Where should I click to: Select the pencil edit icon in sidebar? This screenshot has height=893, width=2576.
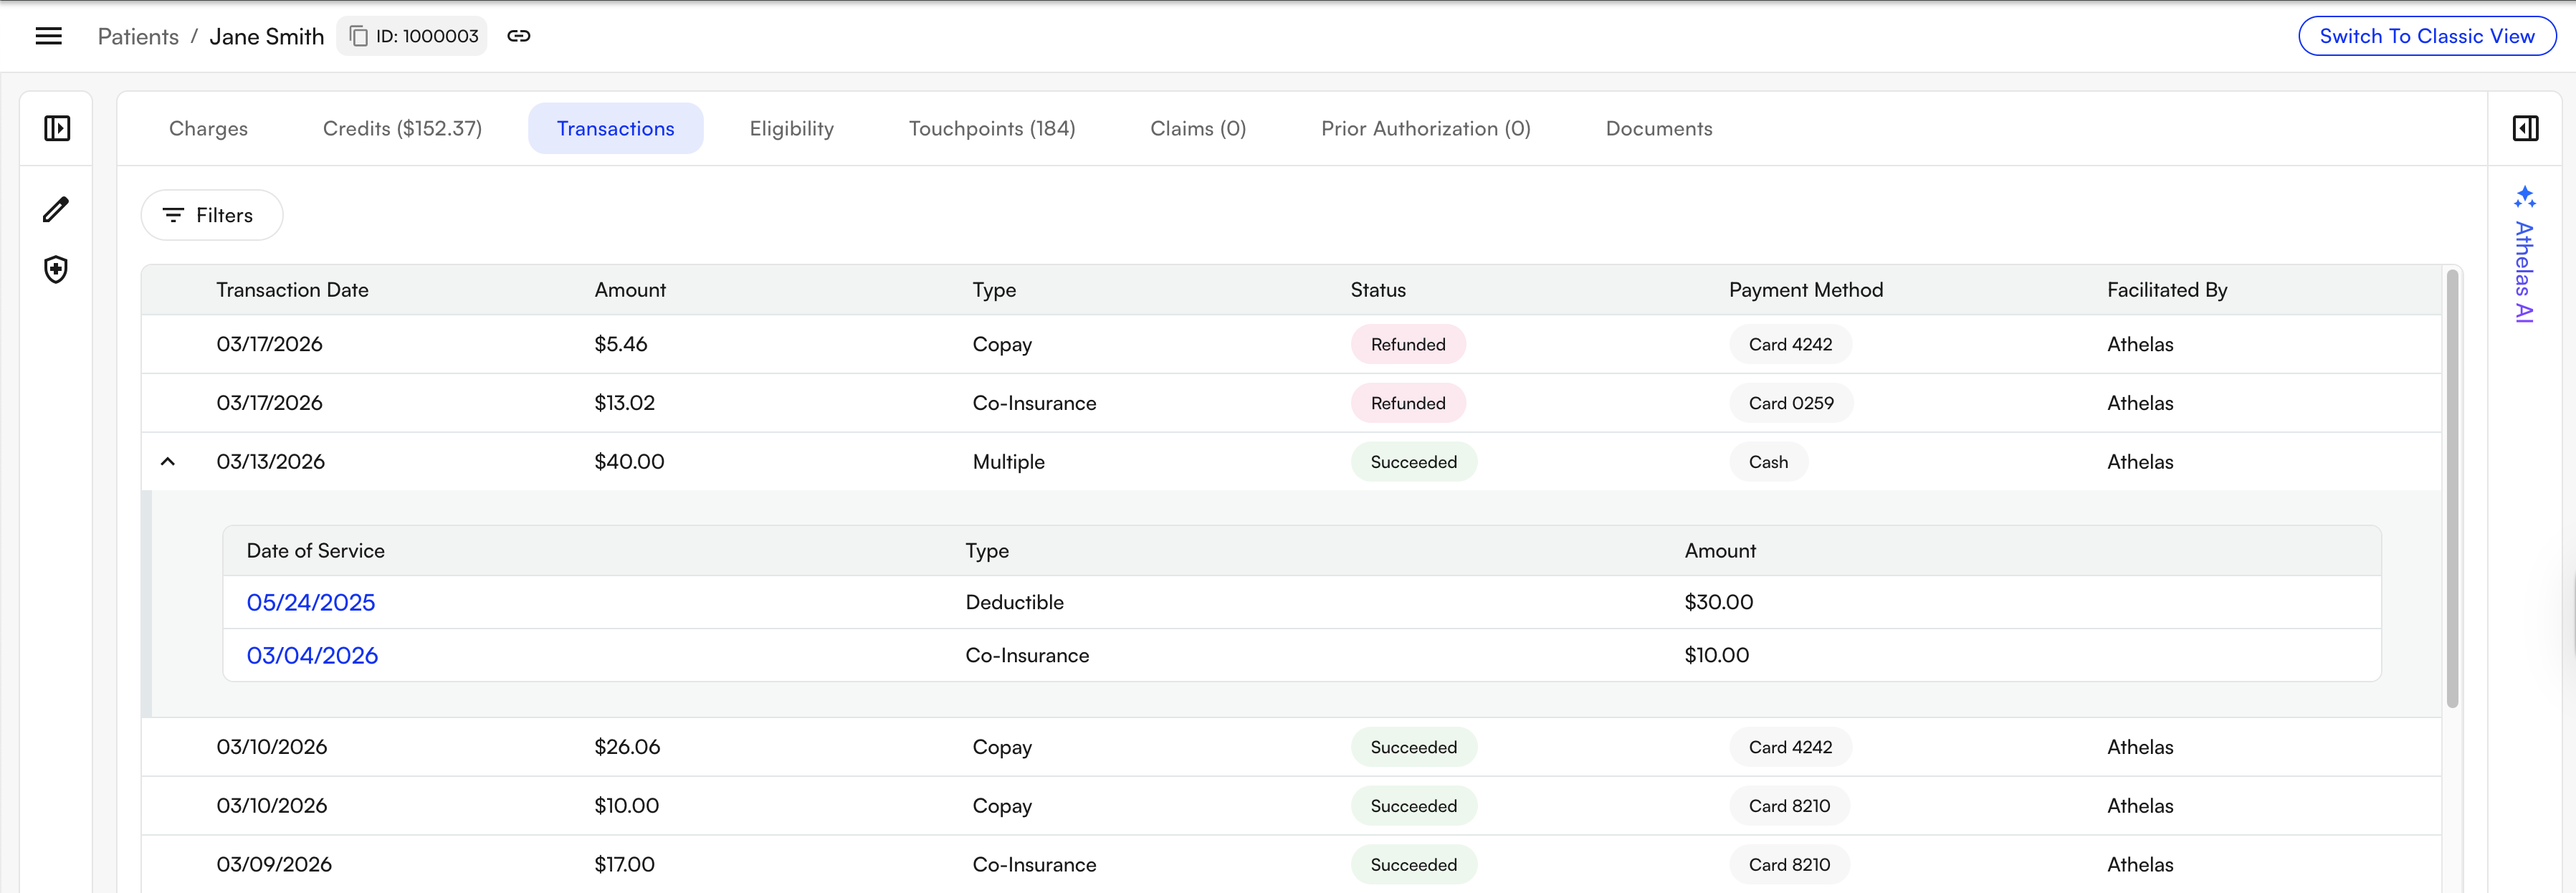56,209
